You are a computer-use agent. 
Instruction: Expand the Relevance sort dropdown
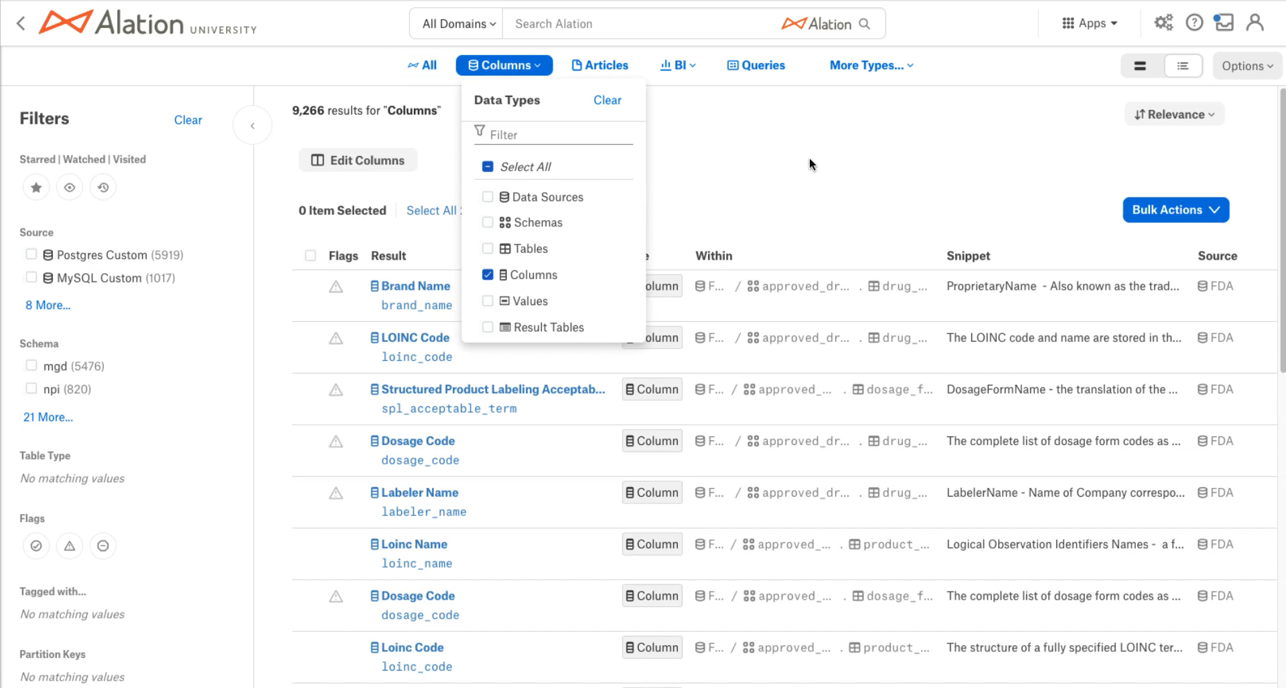click(1174, 114)
